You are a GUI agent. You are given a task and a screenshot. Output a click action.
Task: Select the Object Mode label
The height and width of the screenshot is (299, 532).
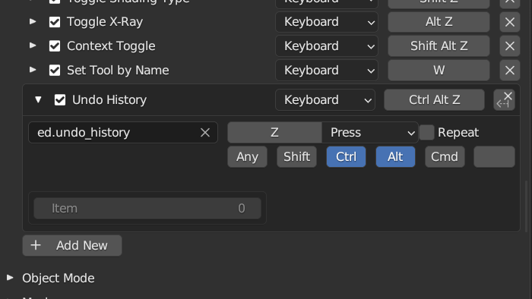pyautogui.click(x=59, y=278)
